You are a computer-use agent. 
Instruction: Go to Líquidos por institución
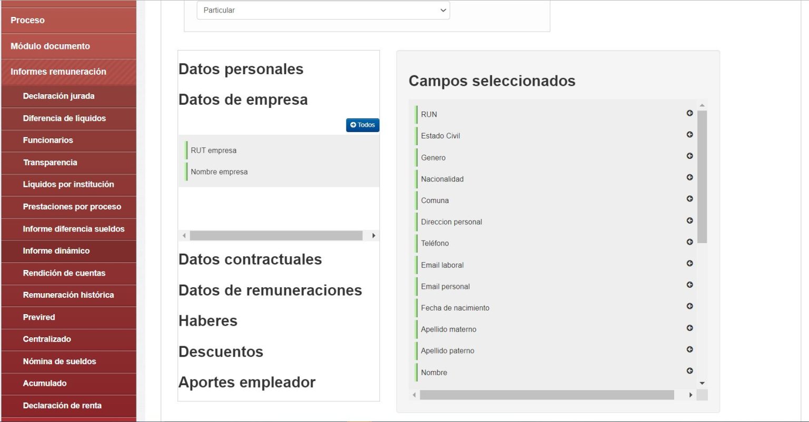[68, 185]
